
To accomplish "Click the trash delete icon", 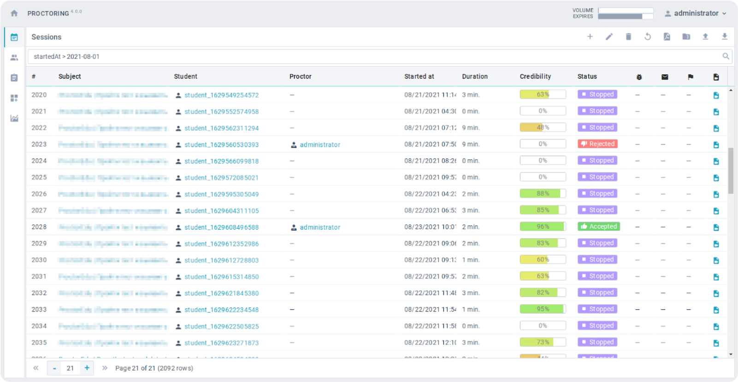I will 628,37.
